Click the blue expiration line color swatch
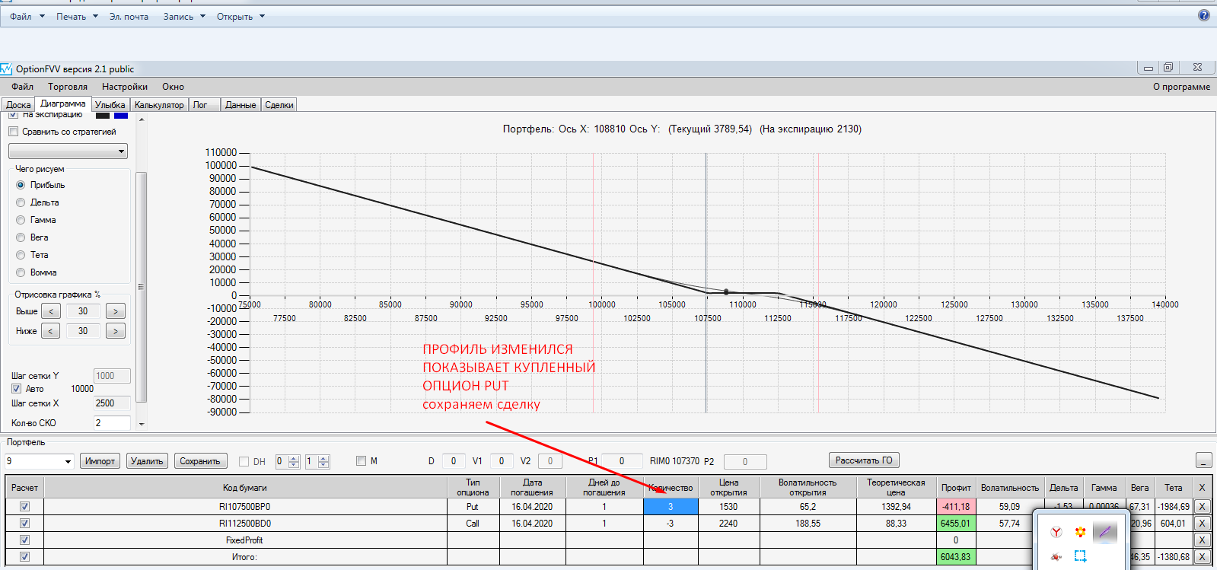The height and width of the screenshot is (570, 1217). (121, 115)
